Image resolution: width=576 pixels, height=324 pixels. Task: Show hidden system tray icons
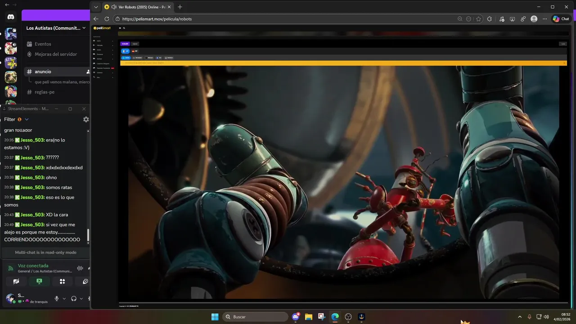click(520, 317)
